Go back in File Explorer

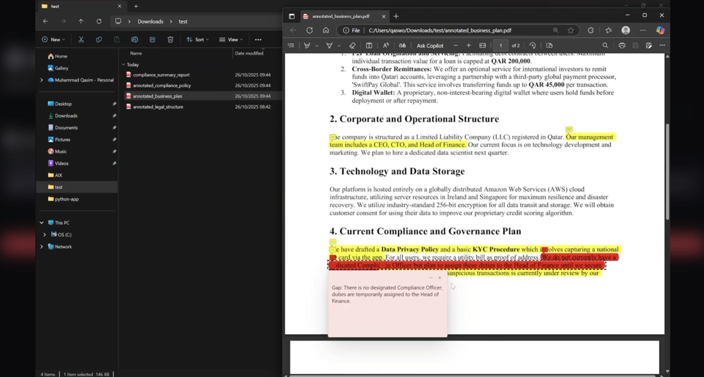(x=45, y=21)
